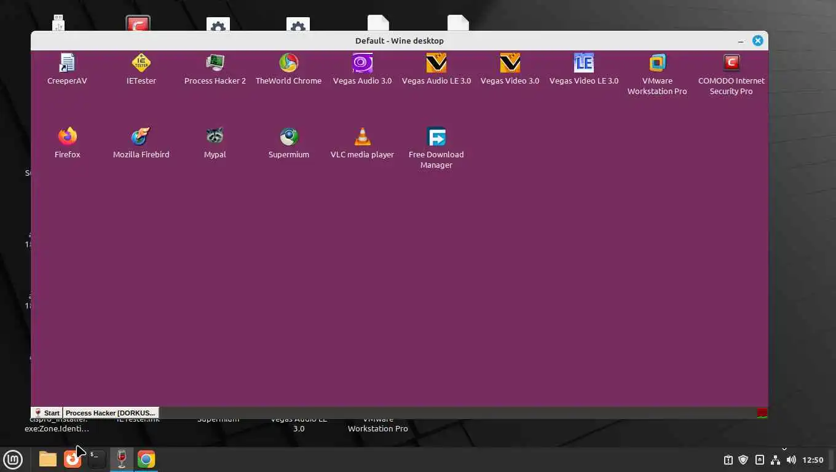
Task: Click the volume speaker icon in the tray
Action: coord(791,460)
